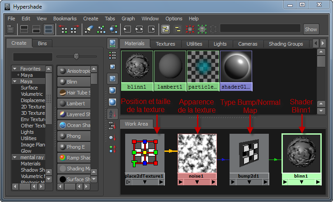Click the sort by name A-Z icon
The image size is (333, 202).
tap(112, 114)
